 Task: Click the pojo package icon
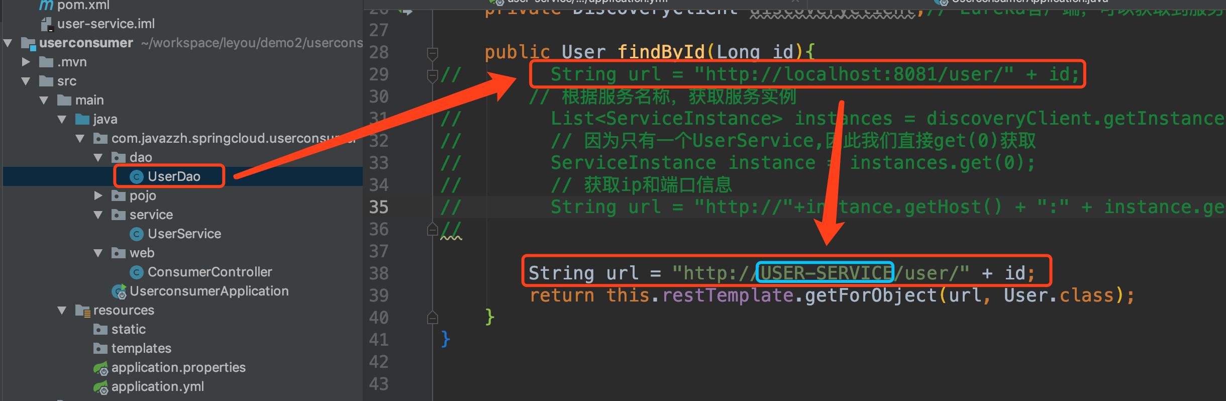[x=119, y=196]
